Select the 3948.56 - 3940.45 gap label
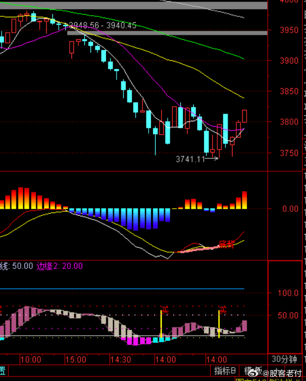 (102, 25)
